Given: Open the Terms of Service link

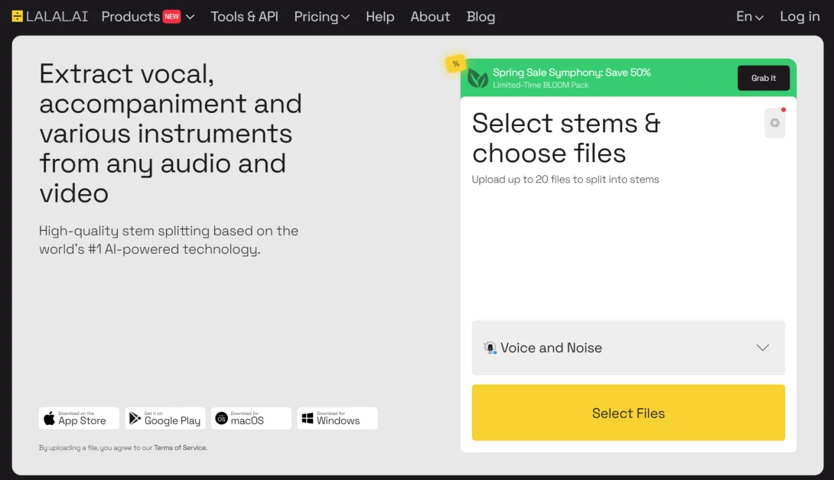Looking at the screenshot, I should point(181,448).
